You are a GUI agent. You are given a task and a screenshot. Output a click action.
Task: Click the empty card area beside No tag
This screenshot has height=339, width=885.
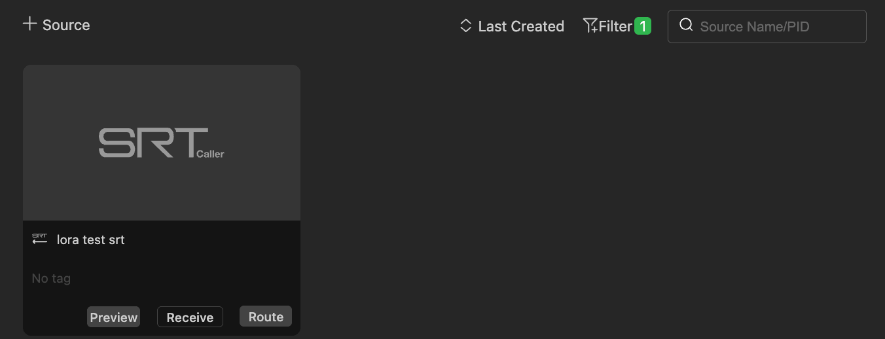183,278
